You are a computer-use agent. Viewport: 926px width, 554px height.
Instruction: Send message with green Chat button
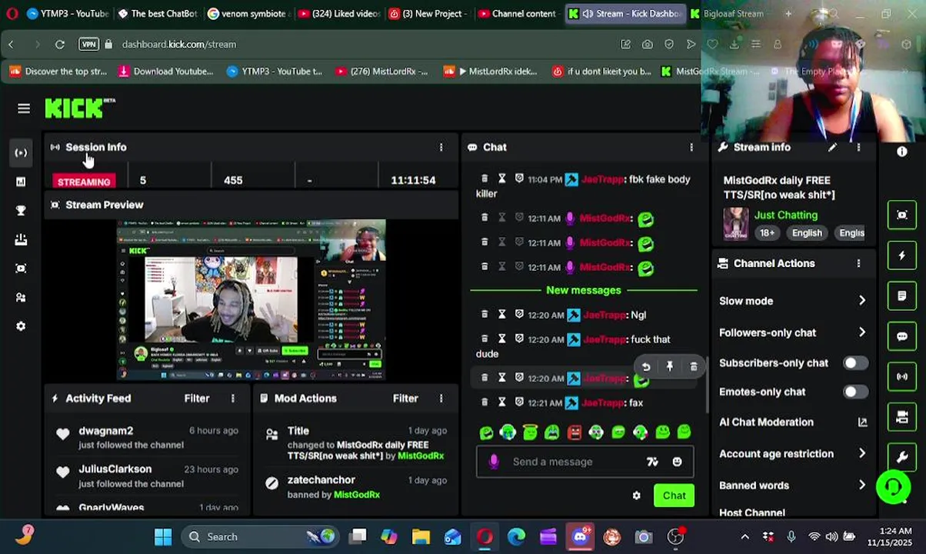tap(674, 496)
